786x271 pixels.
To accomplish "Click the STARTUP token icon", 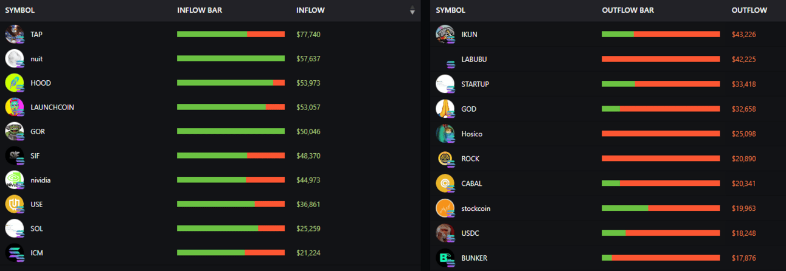I will 446,84.
